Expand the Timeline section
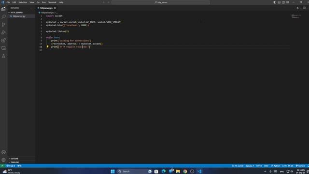 click(14, 162)
